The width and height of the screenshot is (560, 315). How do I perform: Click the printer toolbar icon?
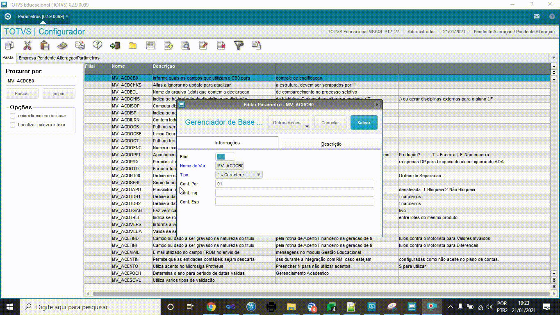80,45
